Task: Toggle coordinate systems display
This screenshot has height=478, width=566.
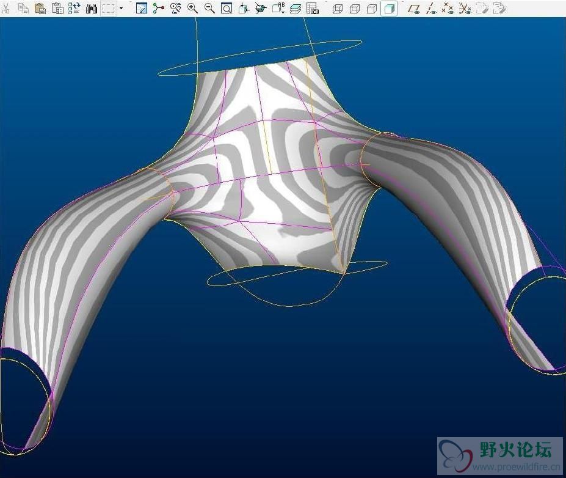Action: click(x=465, y=9)
